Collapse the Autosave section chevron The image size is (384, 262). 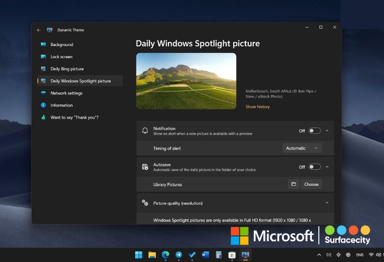(327, 167)
